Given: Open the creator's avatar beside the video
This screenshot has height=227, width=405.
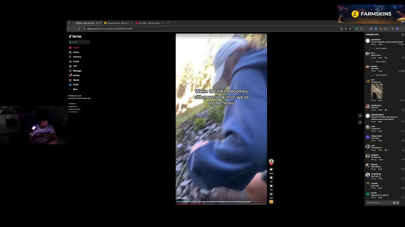Looking at the screenshot, I should click(x=271, y=161).
